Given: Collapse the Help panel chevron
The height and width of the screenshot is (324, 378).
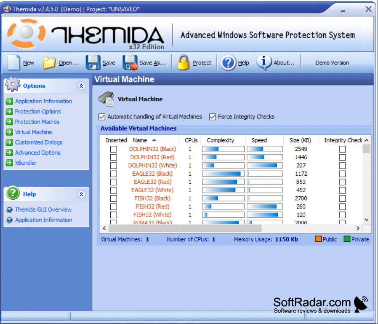Looking at the screenshot, I should click(82, 194).
